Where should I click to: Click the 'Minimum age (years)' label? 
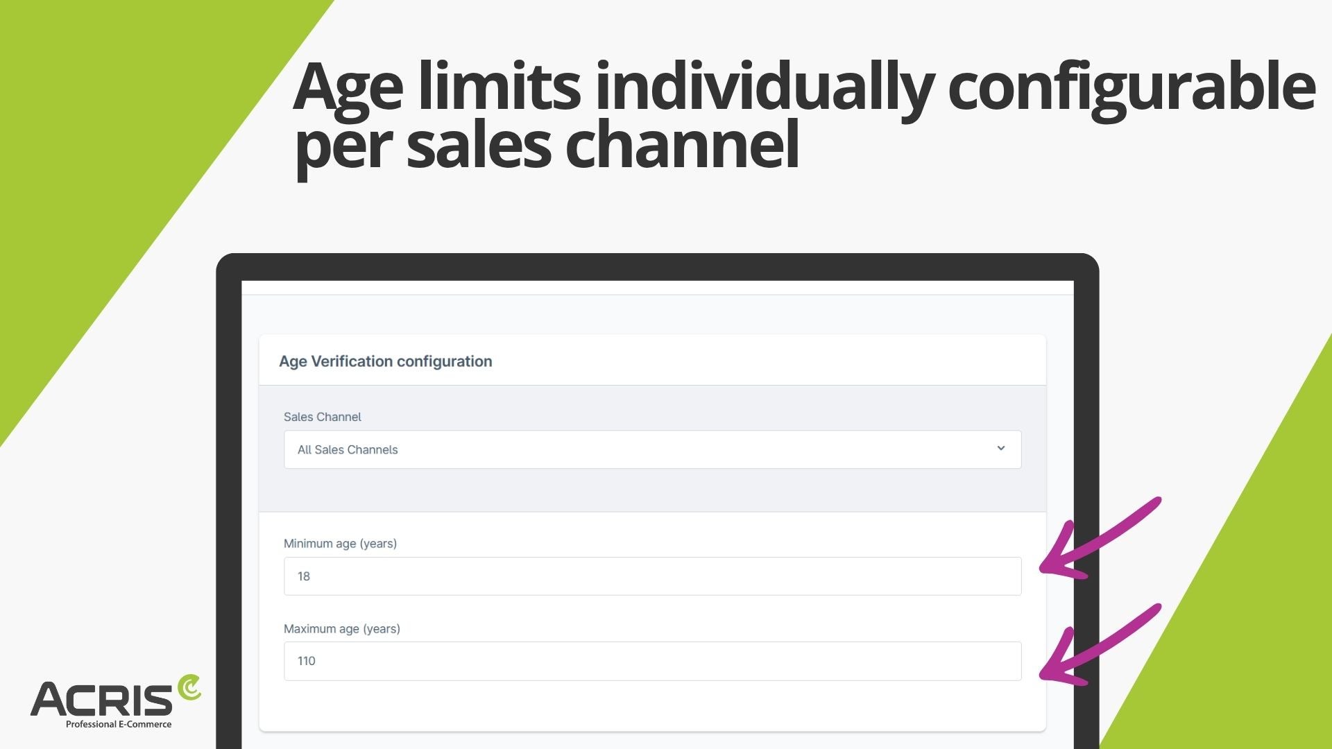coord(340,544)
